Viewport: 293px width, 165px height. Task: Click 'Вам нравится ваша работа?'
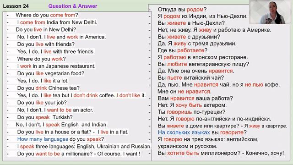tap(195, 99)
